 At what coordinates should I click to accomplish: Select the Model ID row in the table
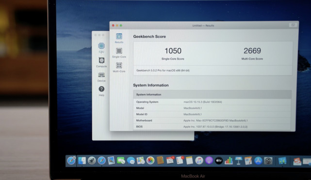[212, 114]
